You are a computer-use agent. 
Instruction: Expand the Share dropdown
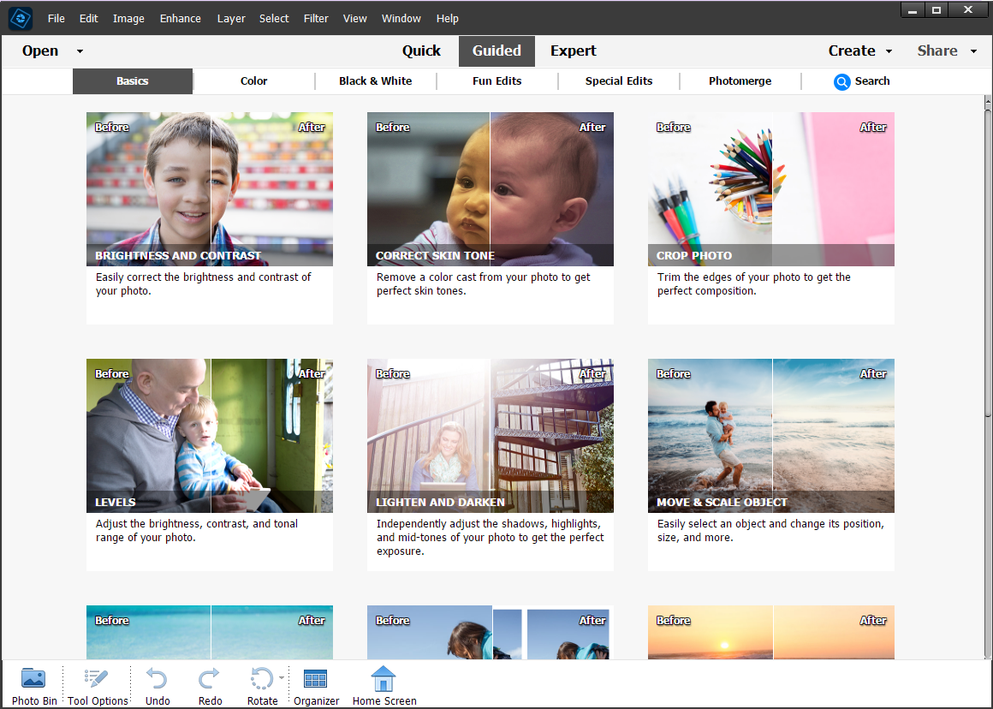[945, 51]
